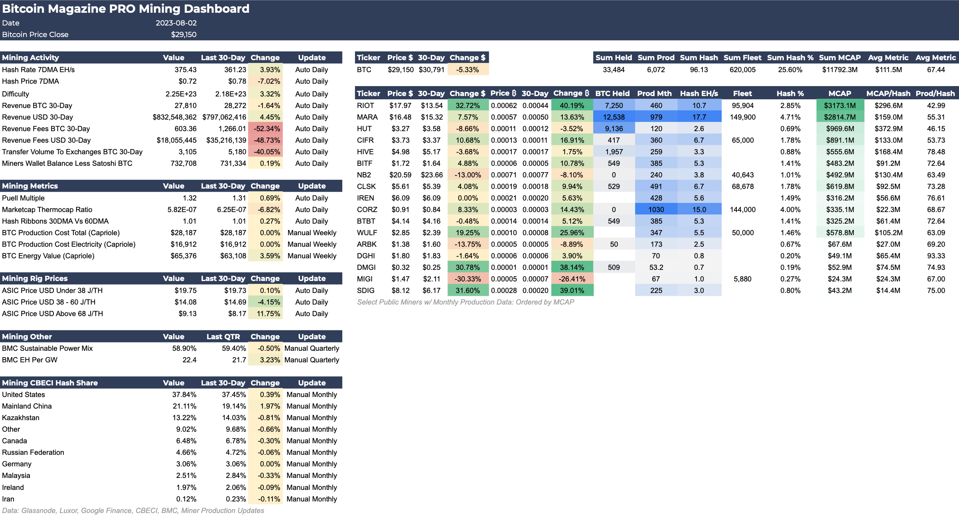Select CORZ Prod Mth value 1030
This screenshot has width=959, height=519.
656,210
